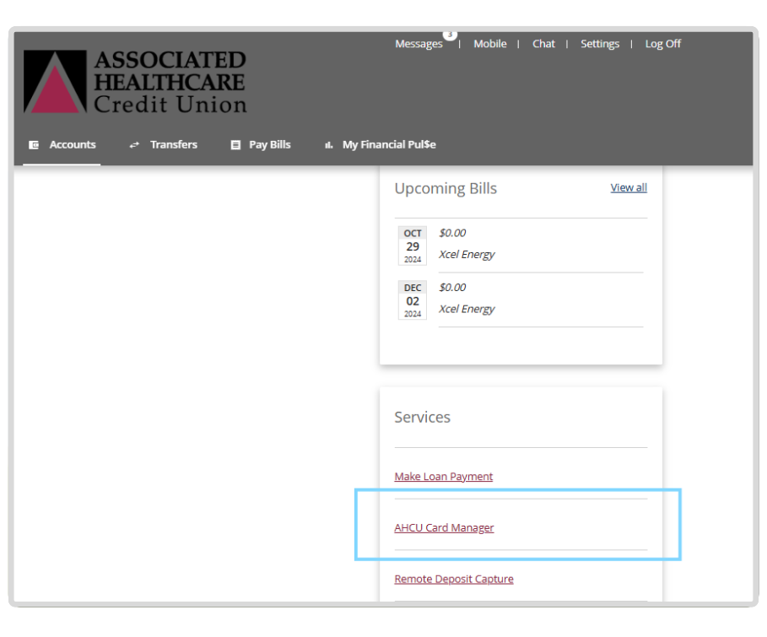Click the Accounts wallet icon

[34, 145]
